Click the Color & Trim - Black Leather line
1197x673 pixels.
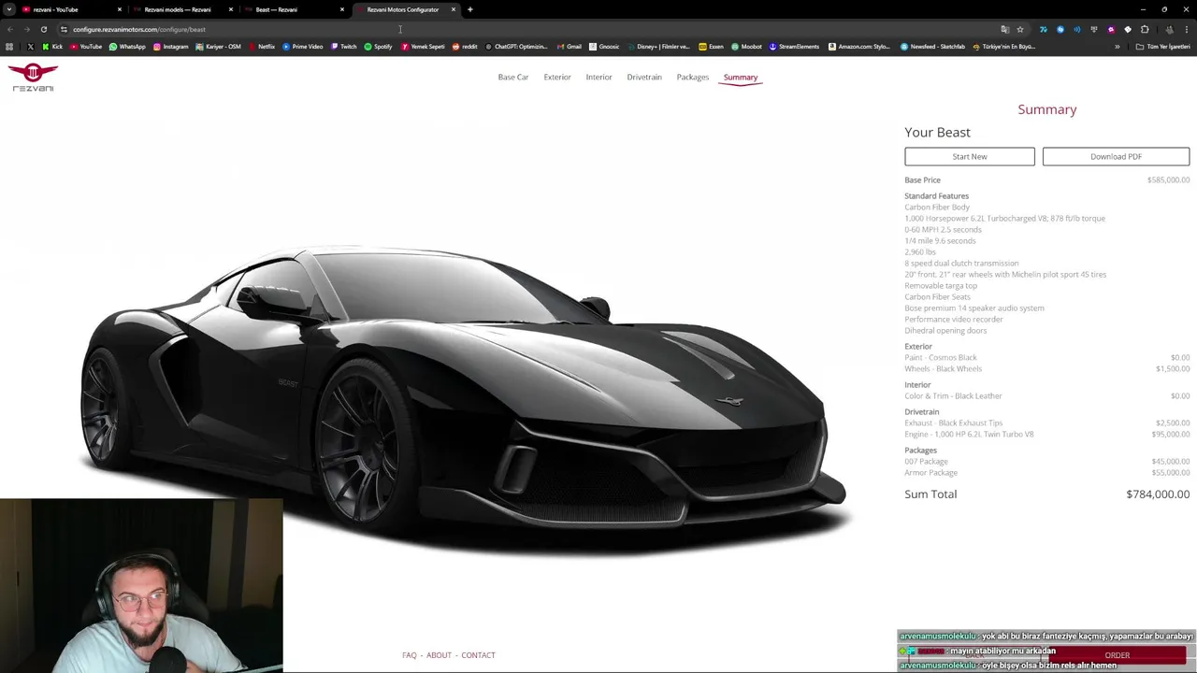pos(1046,396)
